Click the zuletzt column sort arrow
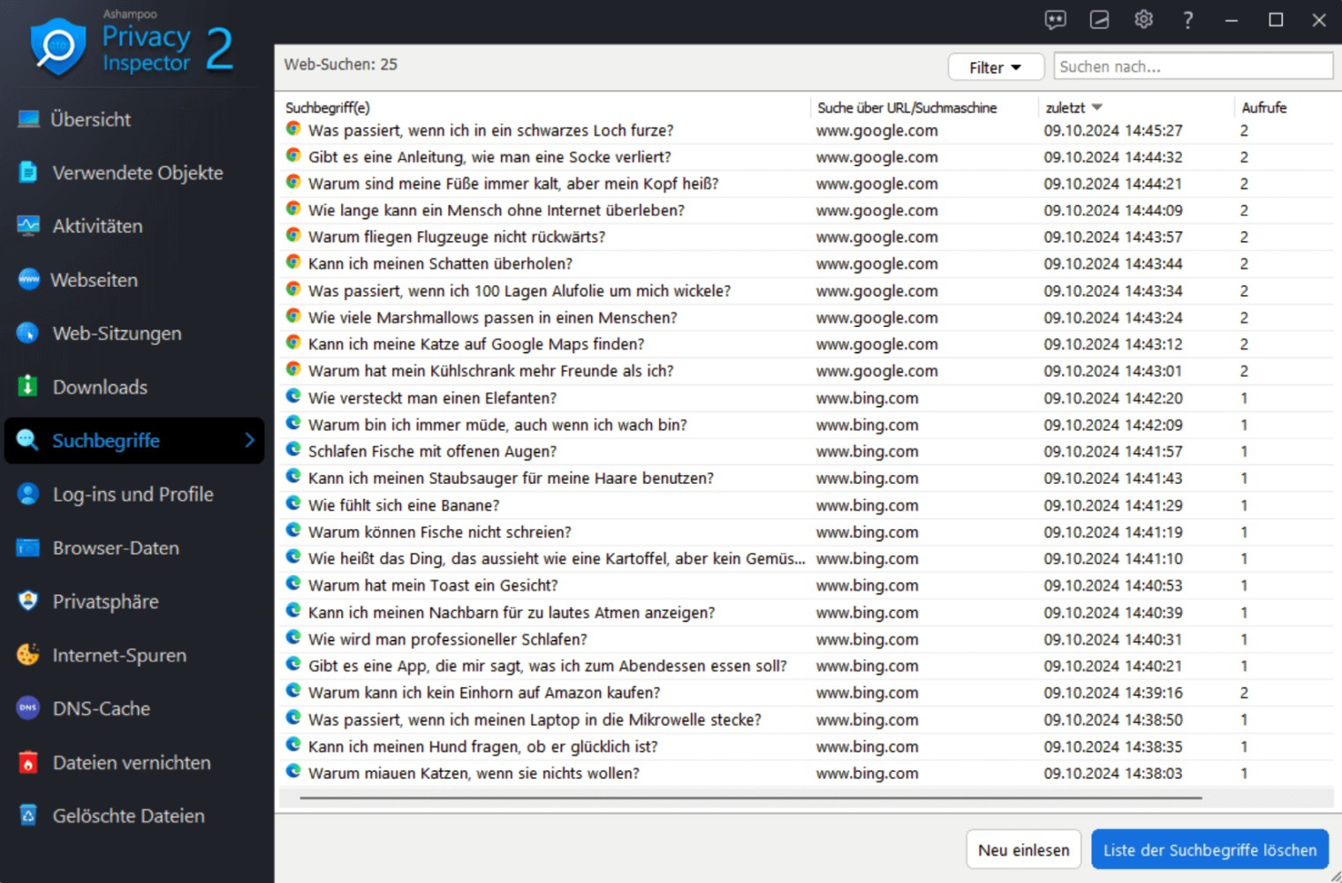 [1097, 107]
